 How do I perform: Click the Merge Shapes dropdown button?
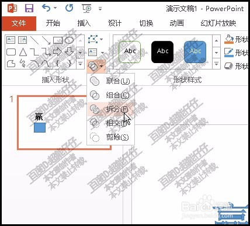point(96,66)
